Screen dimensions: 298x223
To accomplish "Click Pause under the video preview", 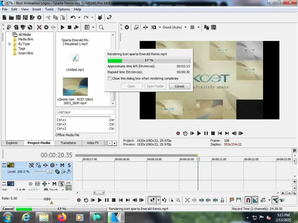I will 206,133.
